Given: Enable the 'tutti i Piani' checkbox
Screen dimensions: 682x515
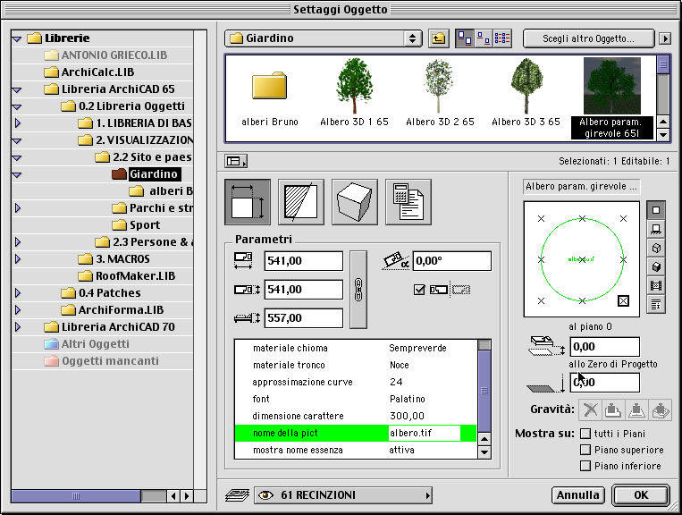Looking at the screenshot, I should [x=585, y=434].
